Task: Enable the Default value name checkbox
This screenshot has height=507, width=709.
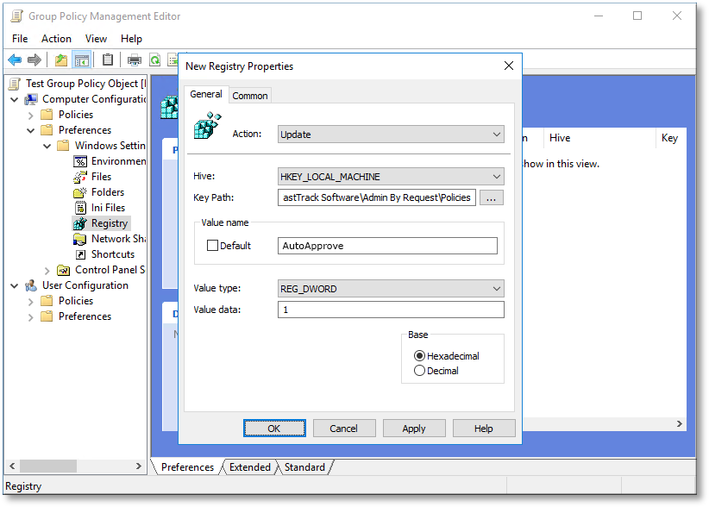Action: click(212, 246)
